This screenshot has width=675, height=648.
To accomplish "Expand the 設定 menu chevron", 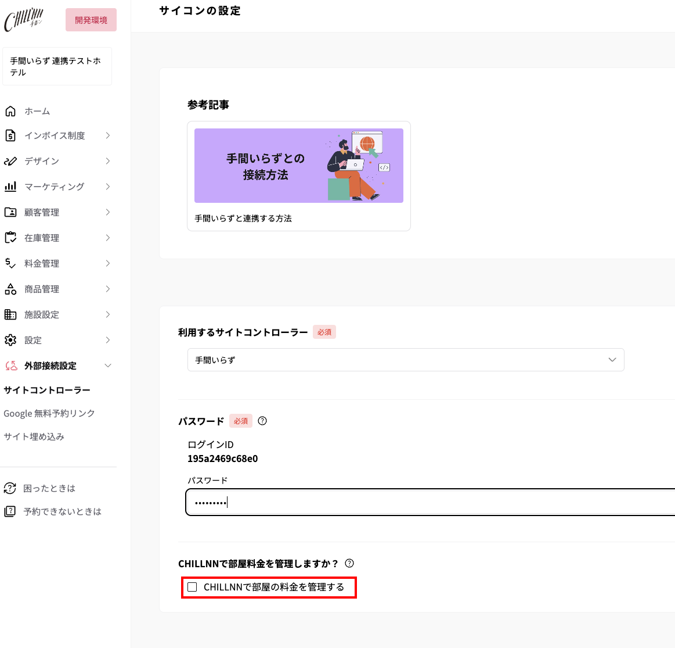I will pos(107,340).
